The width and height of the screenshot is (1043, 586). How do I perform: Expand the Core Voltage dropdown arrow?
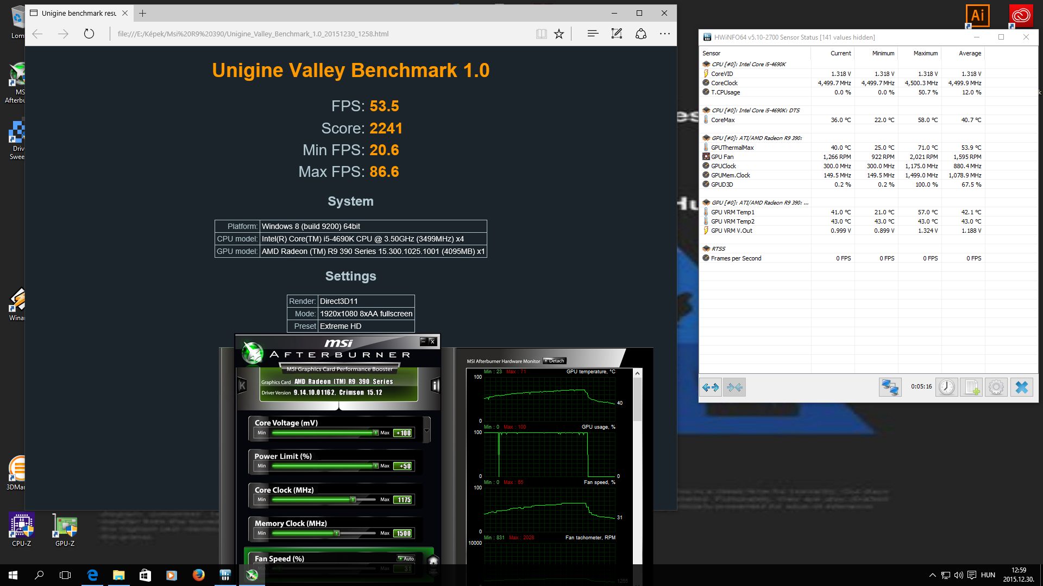click(426, 431)
